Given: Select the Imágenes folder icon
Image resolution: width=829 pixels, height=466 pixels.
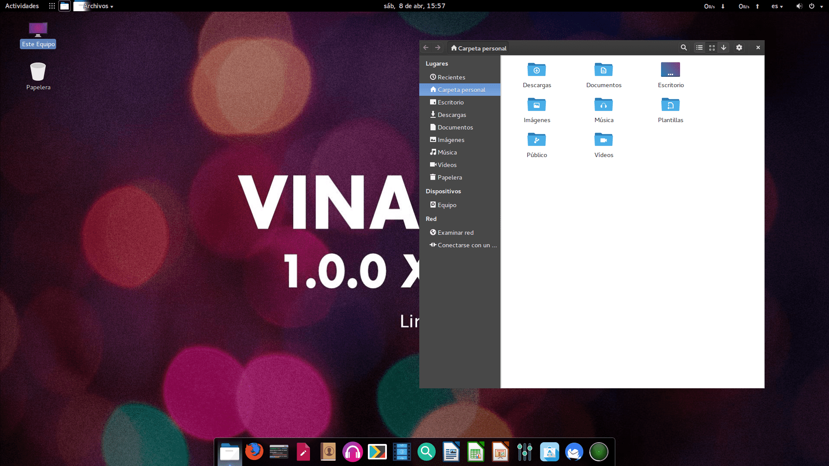Looking at the screenshot, I should 537,105.
